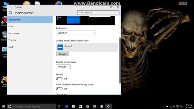Select the Background sidebar item
Screen dimensions: 194x109
tap(30, 19)
